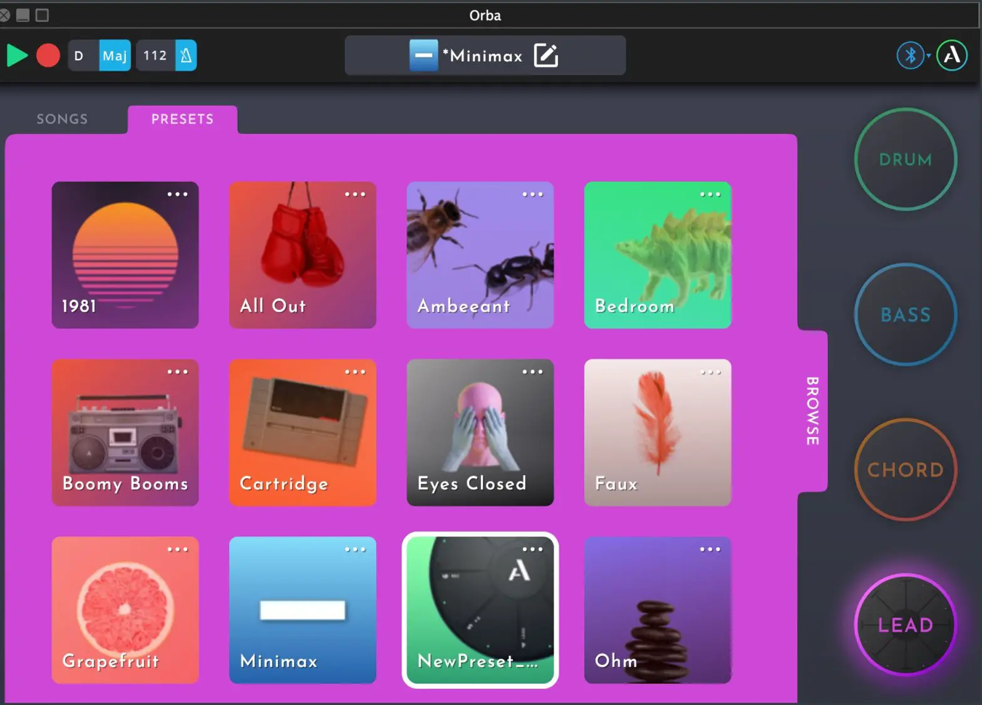The width and height of the screenshot is (982, 705).
Task: Select the key D button
Action: point(83,56)
